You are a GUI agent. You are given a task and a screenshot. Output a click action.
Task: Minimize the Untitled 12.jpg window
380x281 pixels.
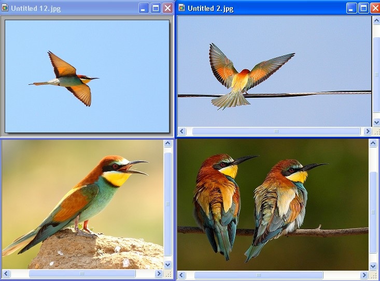pos(144,8)
